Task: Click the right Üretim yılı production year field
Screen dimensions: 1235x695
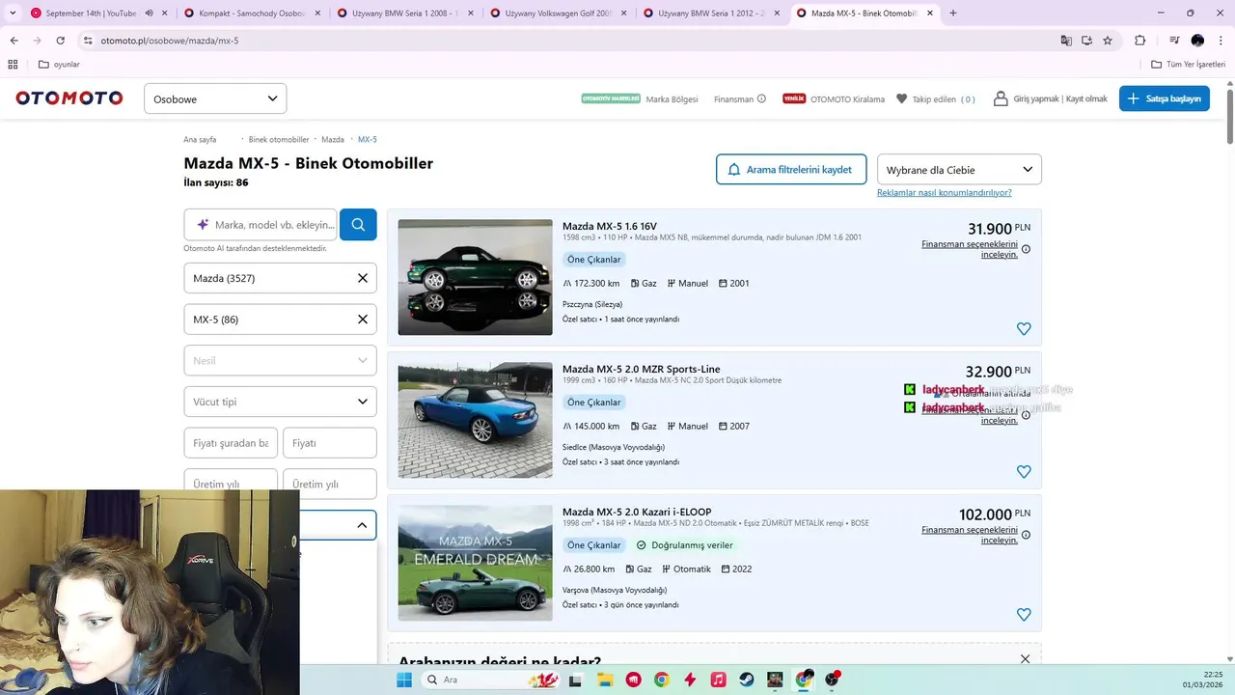Action: pos(329,484)
